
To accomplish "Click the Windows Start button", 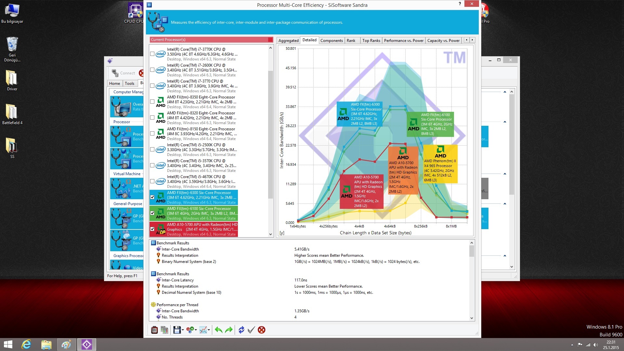I will coord(8,344).
